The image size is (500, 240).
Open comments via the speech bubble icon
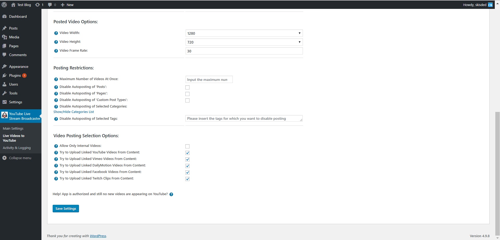pyautogui.click(x=50, y=4)
